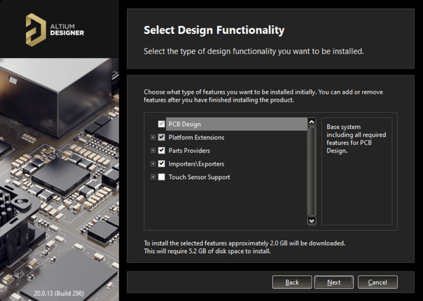Image resolution: width=423 pixels, height=301 pixels.
Task: Select the Touch Sensor Support label
Action: [x=200, y=177]
